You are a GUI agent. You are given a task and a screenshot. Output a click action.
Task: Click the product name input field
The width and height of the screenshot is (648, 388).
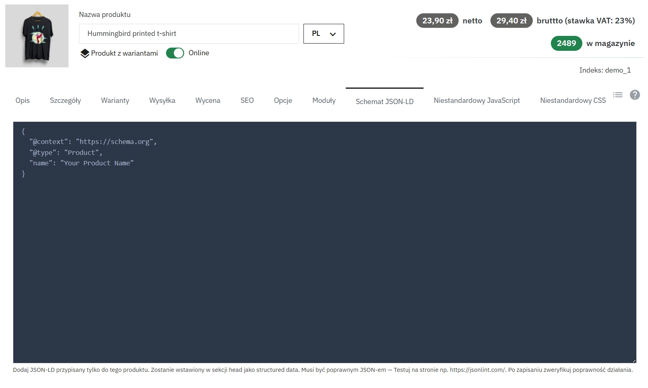click(x=189, y=33)
